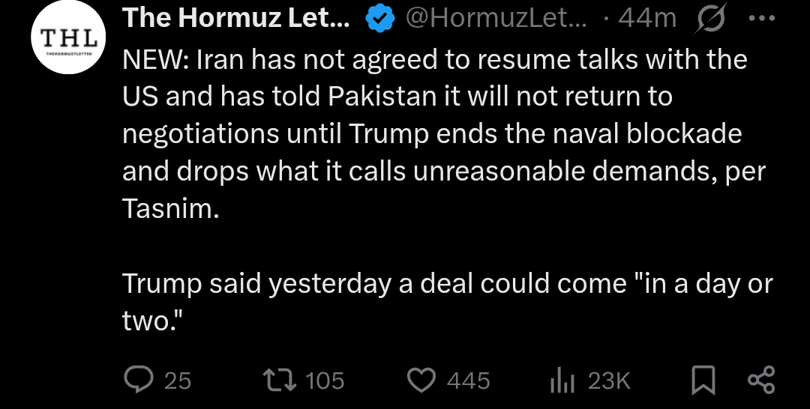Open view analytics bar chart icon
The image size is (810, 409).
tap(562, 381)
